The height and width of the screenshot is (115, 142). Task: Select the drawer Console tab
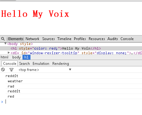tap(10, 64)
